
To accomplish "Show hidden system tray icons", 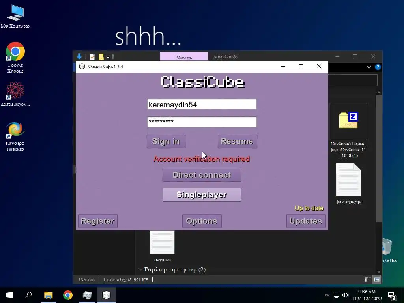I will coord(326,295).
